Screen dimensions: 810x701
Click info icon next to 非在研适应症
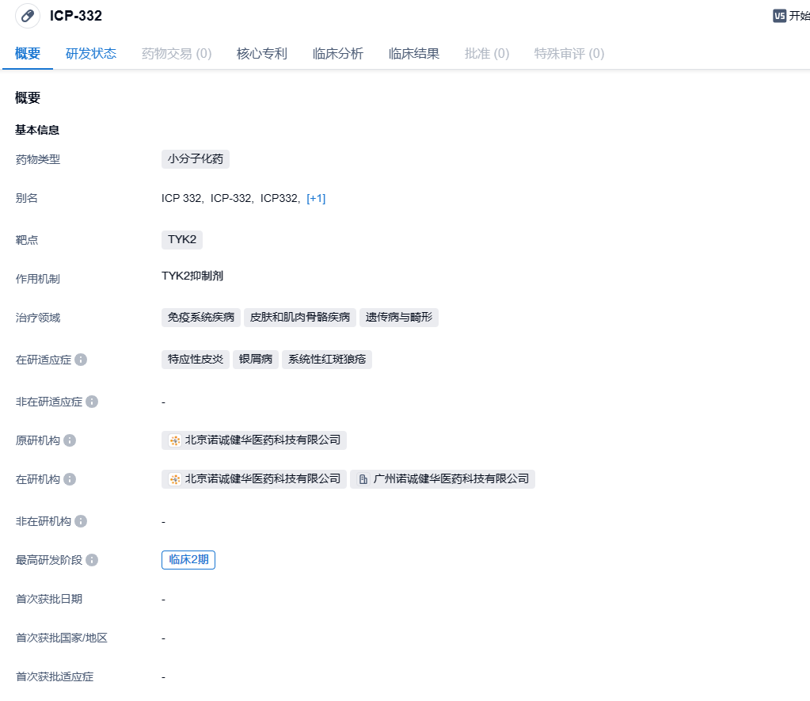pos(92,402)
